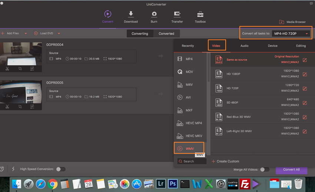315x192 pixels.
Task: Edit the Same as source preset settings
Action: click(305, 60)
